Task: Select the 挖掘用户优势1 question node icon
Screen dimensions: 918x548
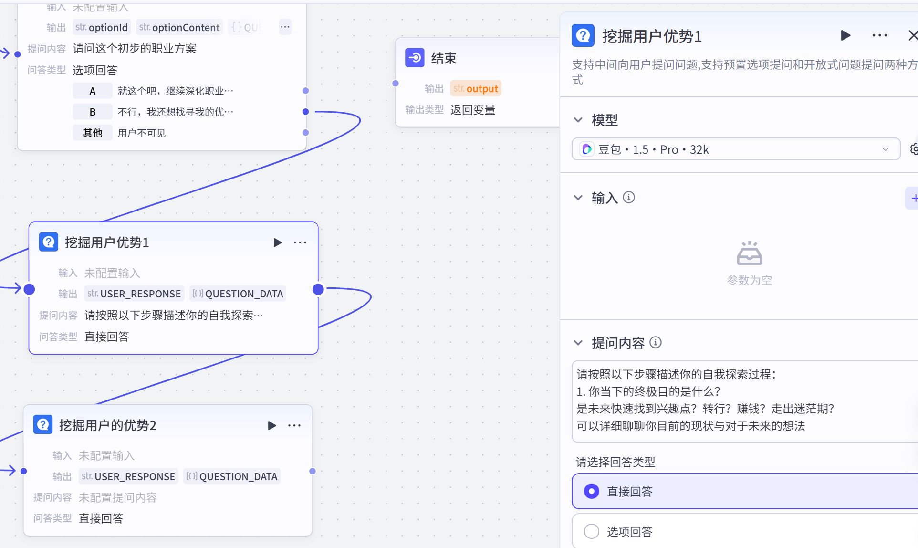Action: tap(48, 242)
